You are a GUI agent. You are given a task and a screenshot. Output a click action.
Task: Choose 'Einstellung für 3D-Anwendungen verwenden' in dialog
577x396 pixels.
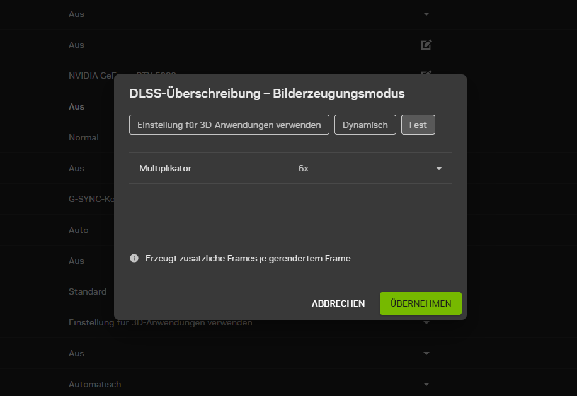tap(229, 125)
